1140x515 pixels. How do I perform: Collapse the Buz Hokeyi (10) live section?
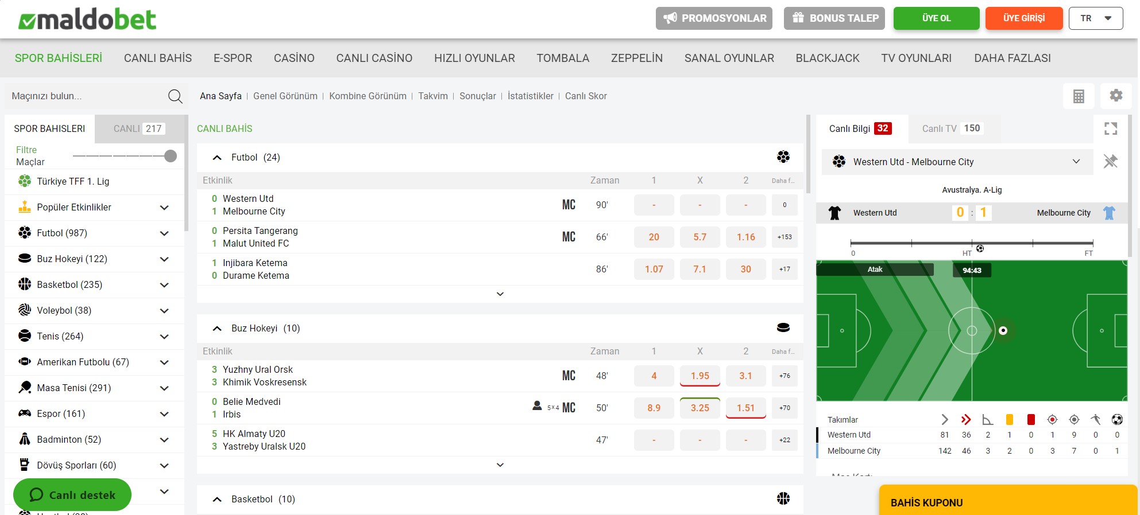click(x=217, y=328)
